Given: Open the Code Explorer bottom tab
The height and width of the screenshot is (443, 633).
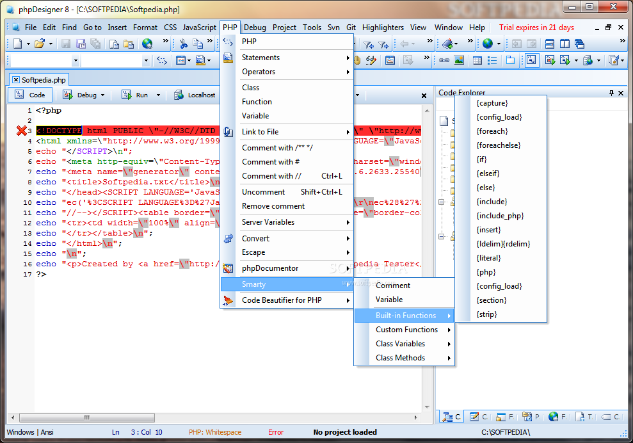Looking at the screenshot, I should click(451, 417).
